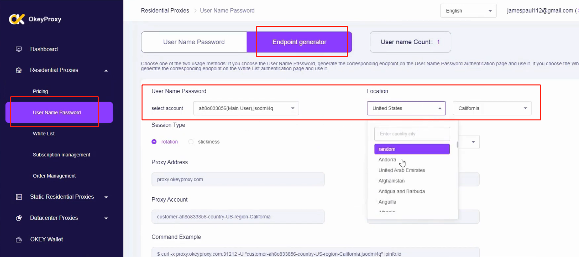This screenshot has height=257, width=579.
Task: Select the rotation session type
Action: coord(154,142)
